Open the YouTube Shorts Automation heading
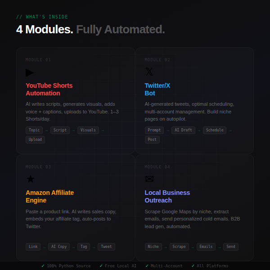 click(49, 90)
